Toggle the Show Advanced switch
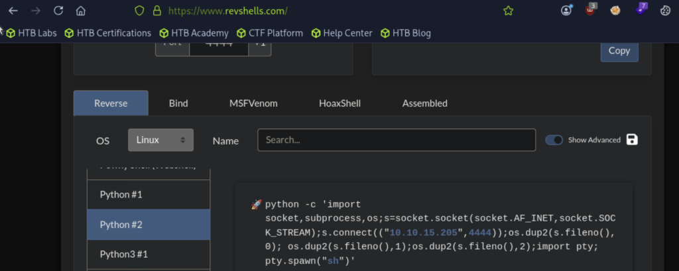 tap(554, 140)
